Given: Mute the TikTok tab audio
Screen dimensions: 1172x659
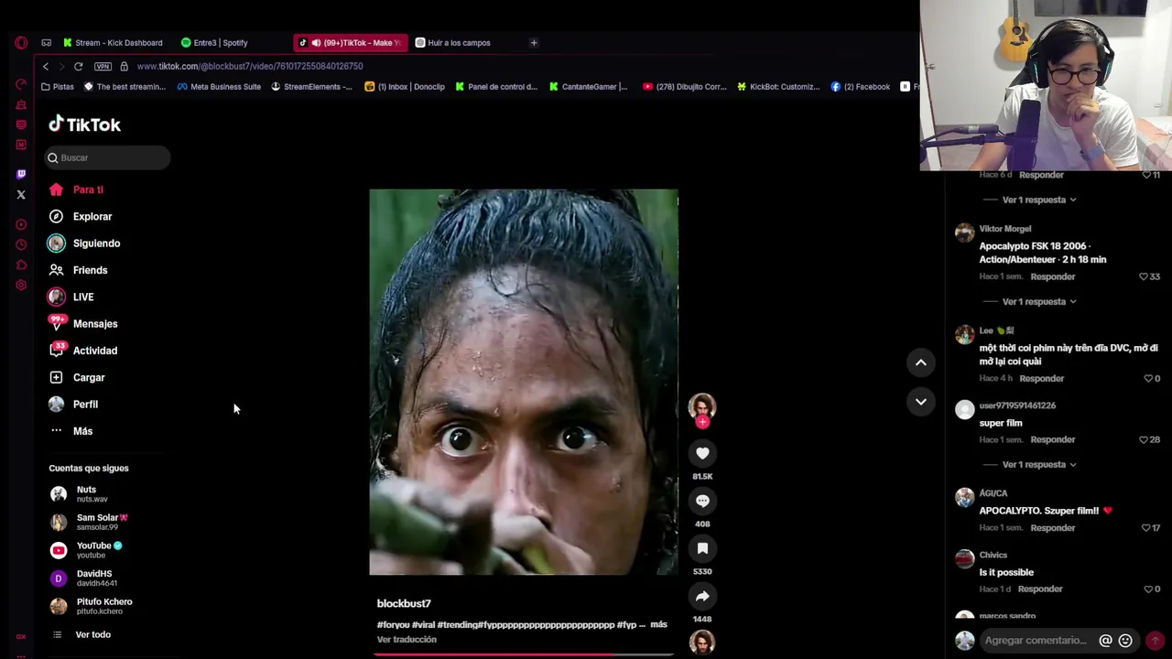Looking at the screenshot, I should [x=316, y=42].
